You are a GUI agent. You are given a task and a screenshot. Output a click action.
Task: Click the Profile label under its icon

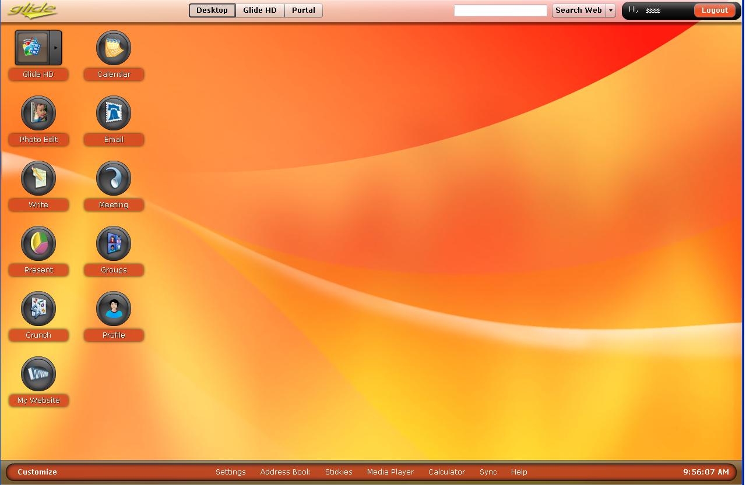click(x=114, y=335)
